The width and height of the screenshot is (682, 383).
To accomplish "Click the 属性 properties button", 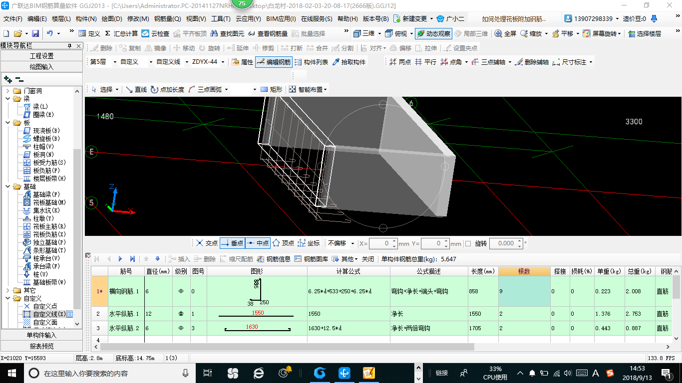I will (x=243, y=62).
